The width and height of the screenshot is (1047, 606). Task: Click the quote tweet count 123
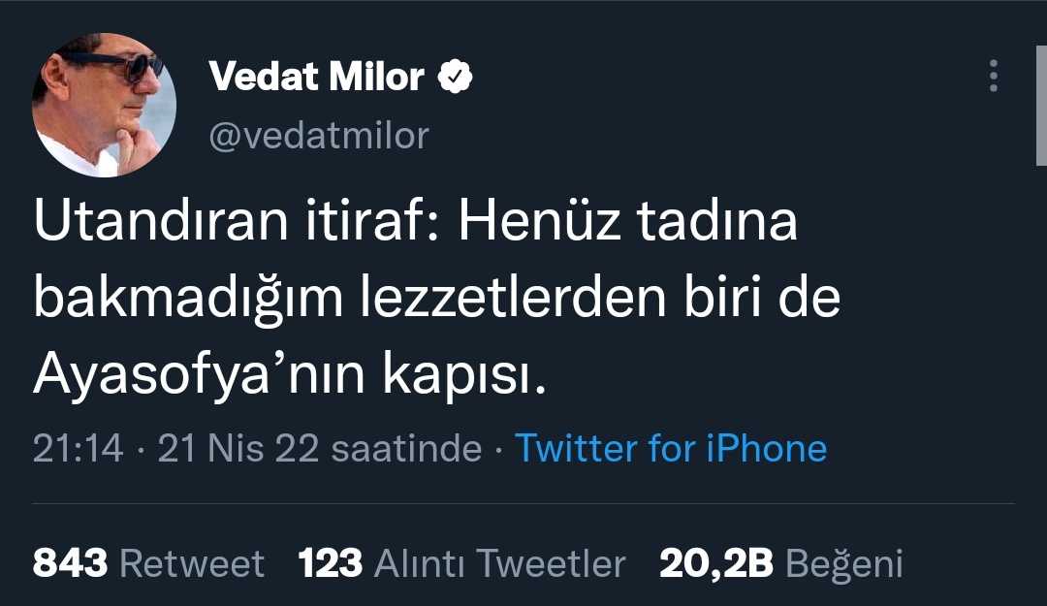click(330, 563)
